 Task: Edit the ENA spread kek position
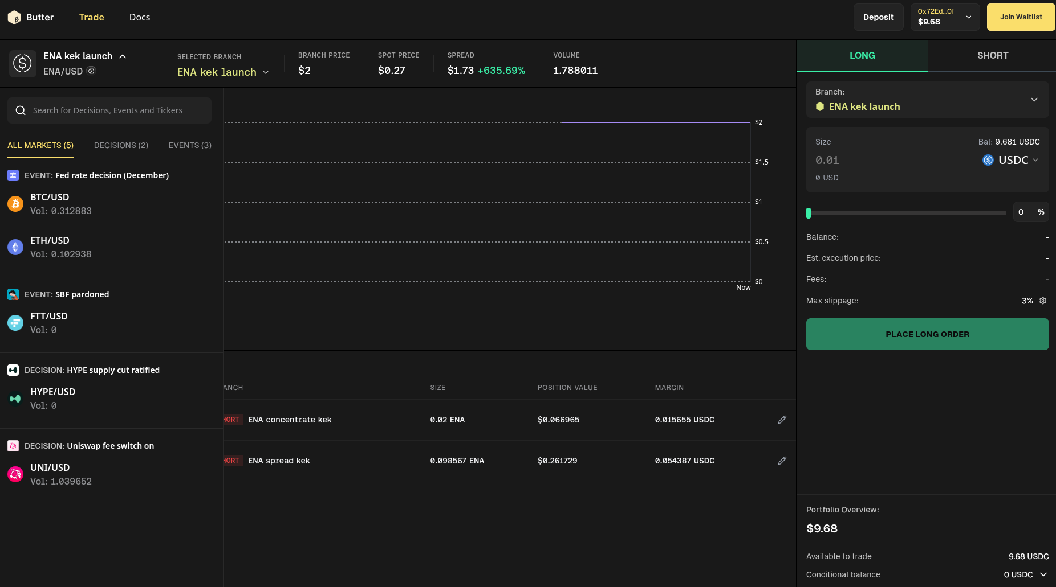pos(782,461)
